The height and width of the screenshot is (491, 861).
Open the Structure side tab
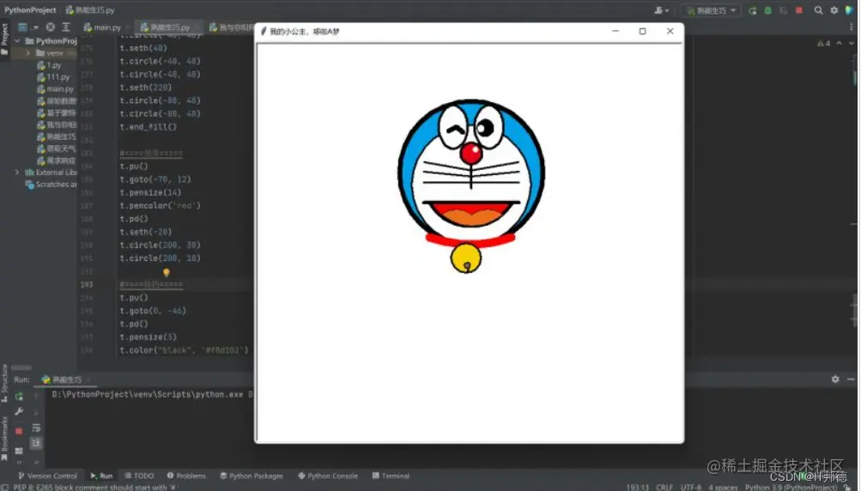[x=4, y=382]
